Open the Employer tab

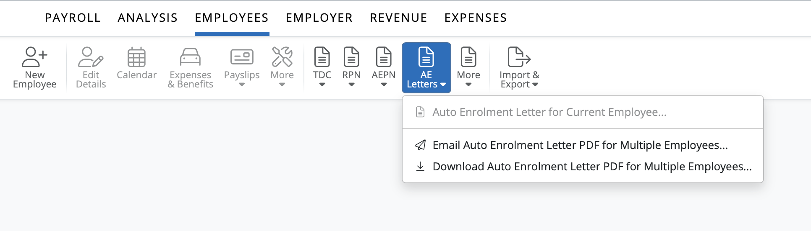tap(319, 18)
